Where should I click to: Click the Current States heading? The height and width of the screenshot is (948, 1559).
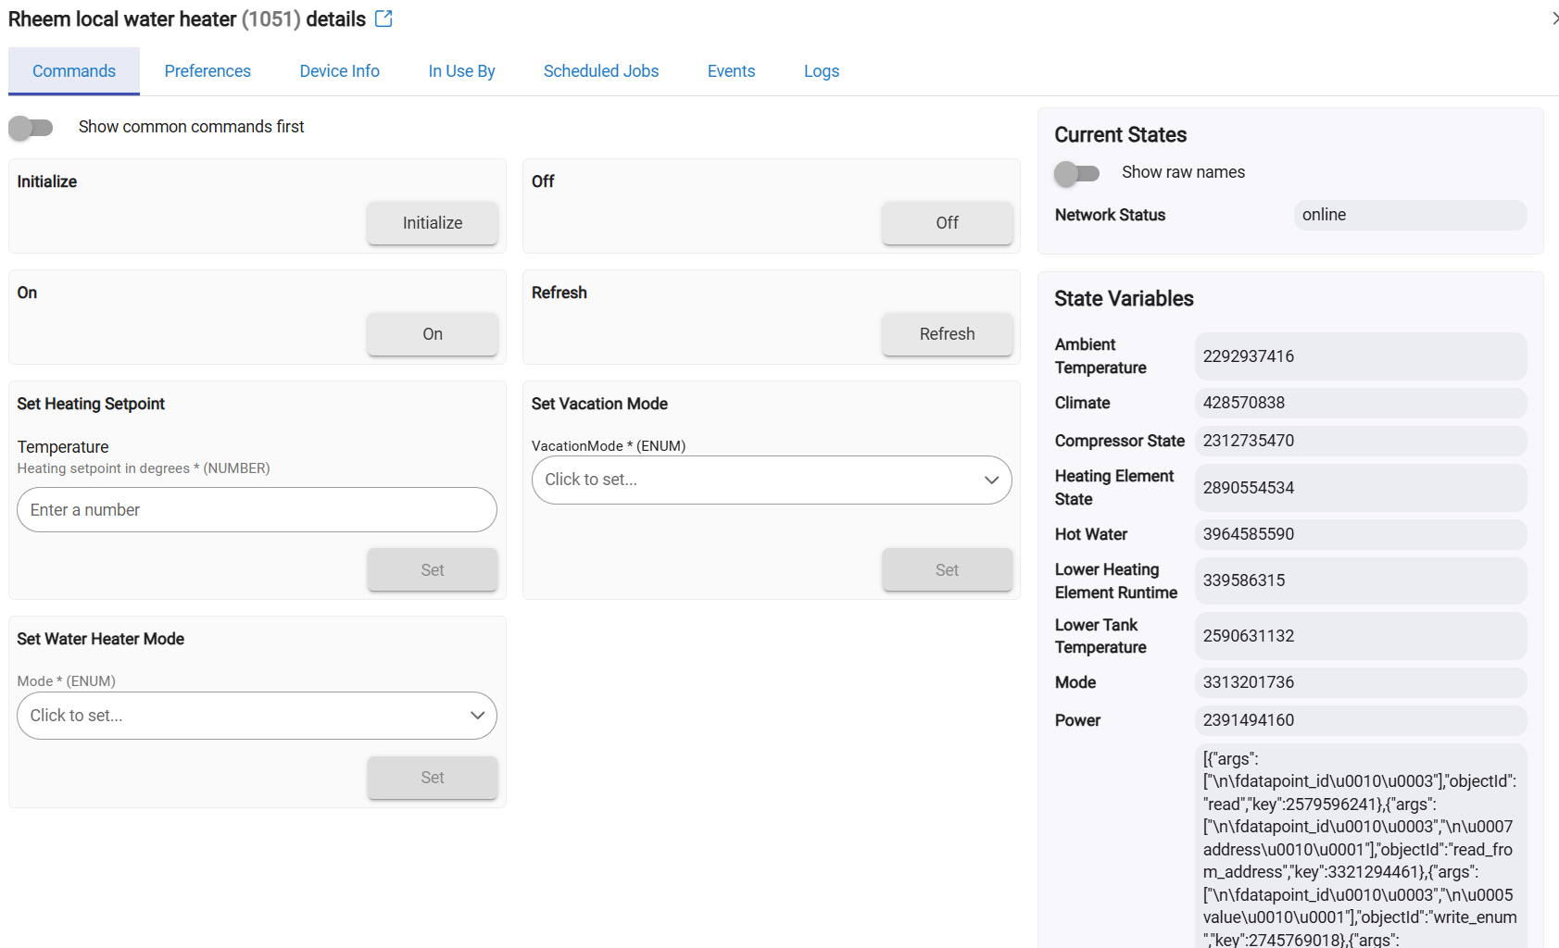point(1120,135)
